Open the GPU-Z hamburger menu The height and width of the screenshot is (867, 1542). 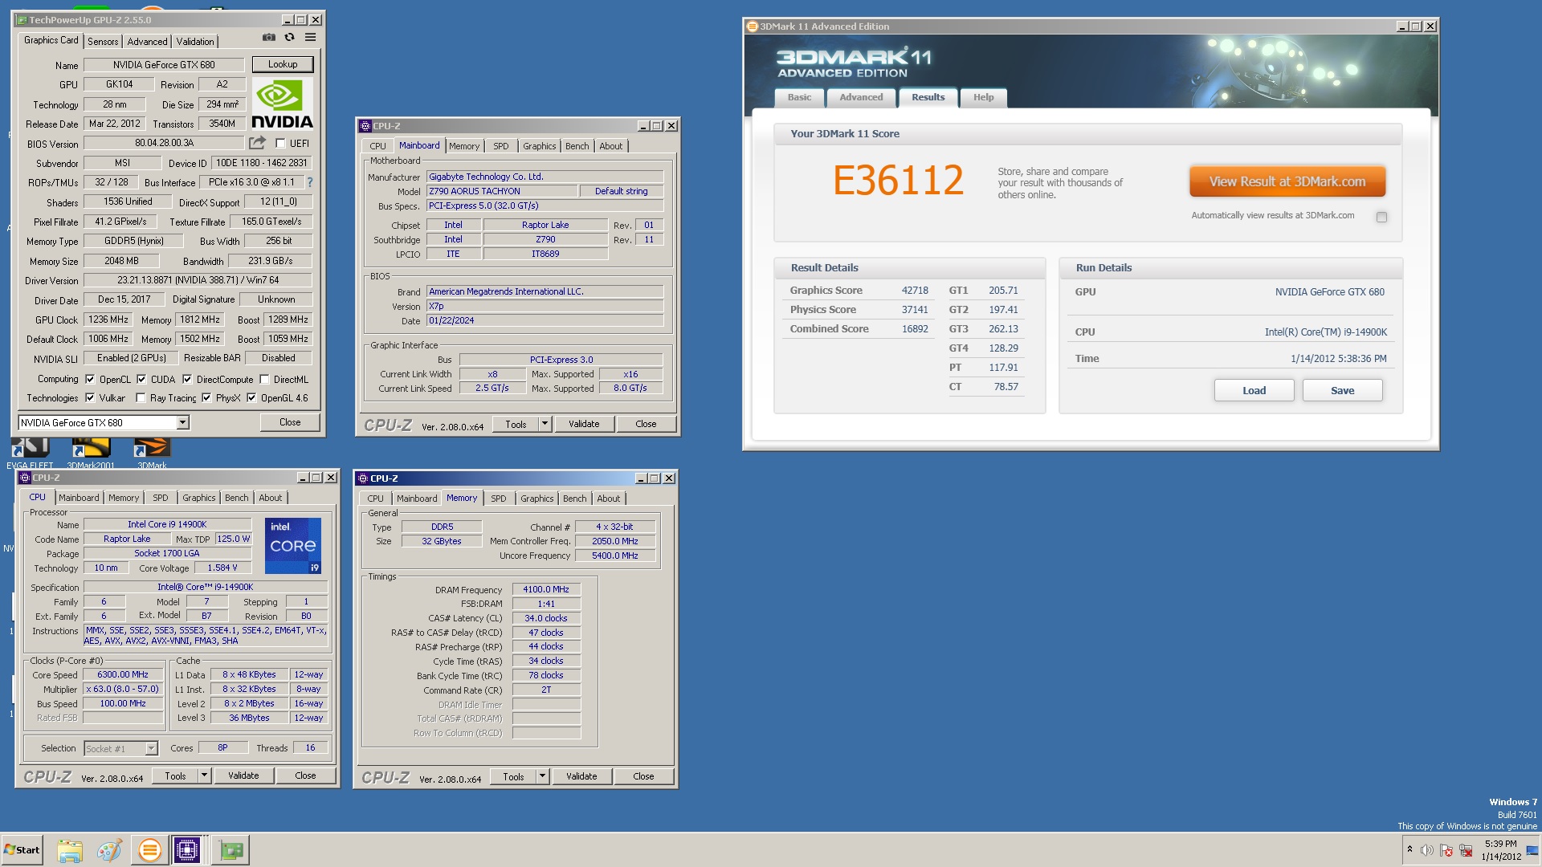[x=310, y=38]
